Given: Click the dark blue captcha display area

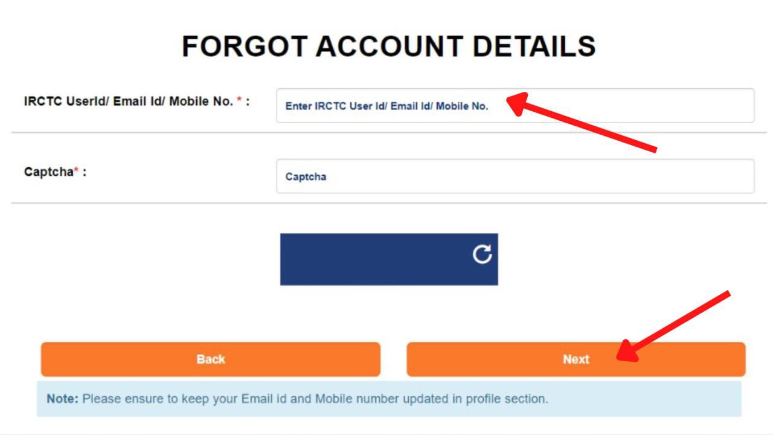Looking at the screenshot, I should coord(374,259).
